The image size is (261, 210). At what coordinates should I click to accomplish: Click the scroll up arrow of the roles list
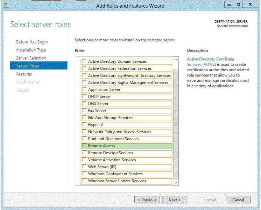[x=176, y=59]
